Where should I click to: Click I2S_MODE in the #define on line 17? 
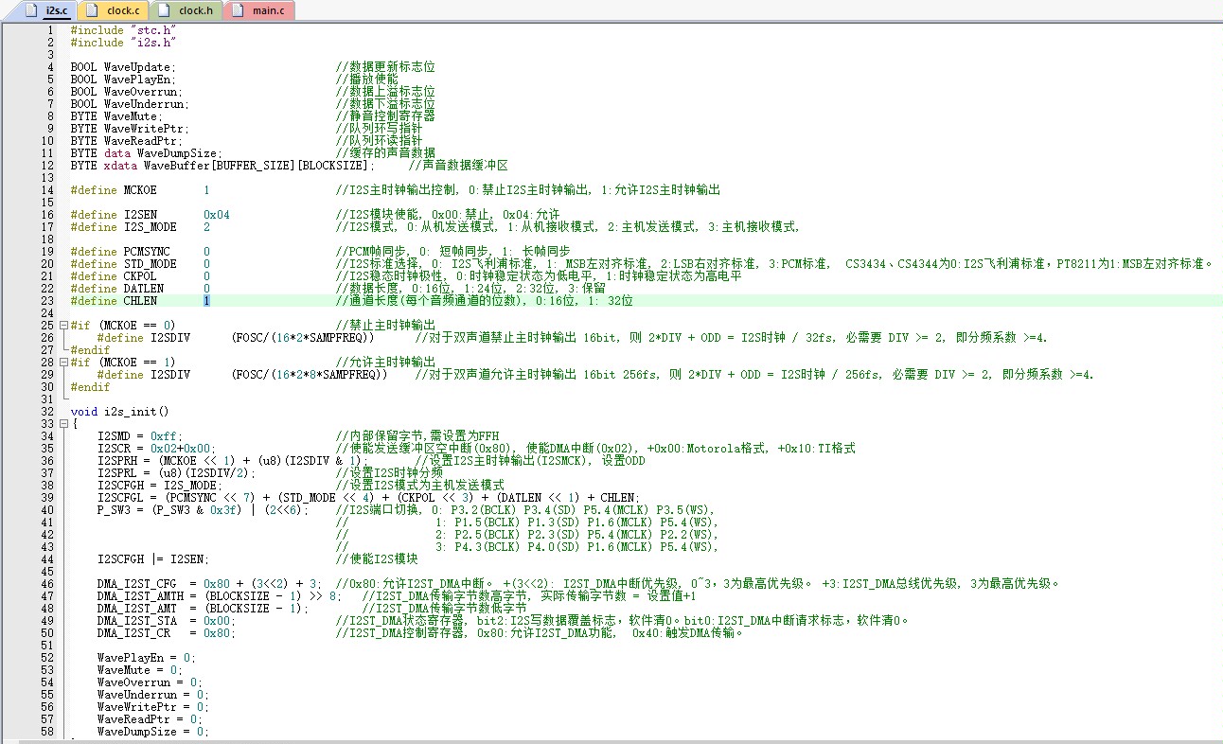point(150,226)
